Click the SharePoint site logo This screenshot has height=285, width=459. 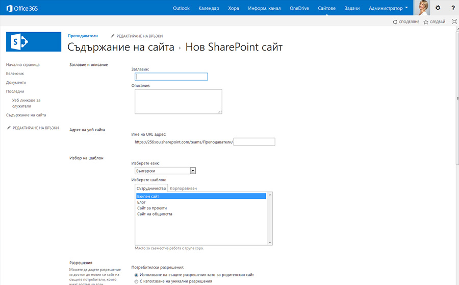coord(34,42)
